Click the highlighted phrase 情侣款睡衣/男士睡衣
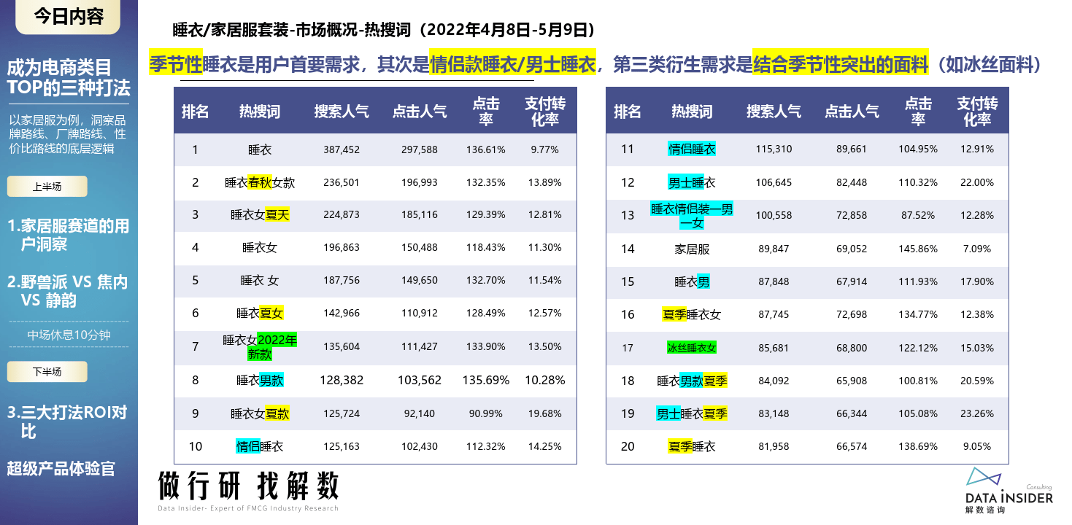This screenshot has height=525, width=1072. (514, 63)
